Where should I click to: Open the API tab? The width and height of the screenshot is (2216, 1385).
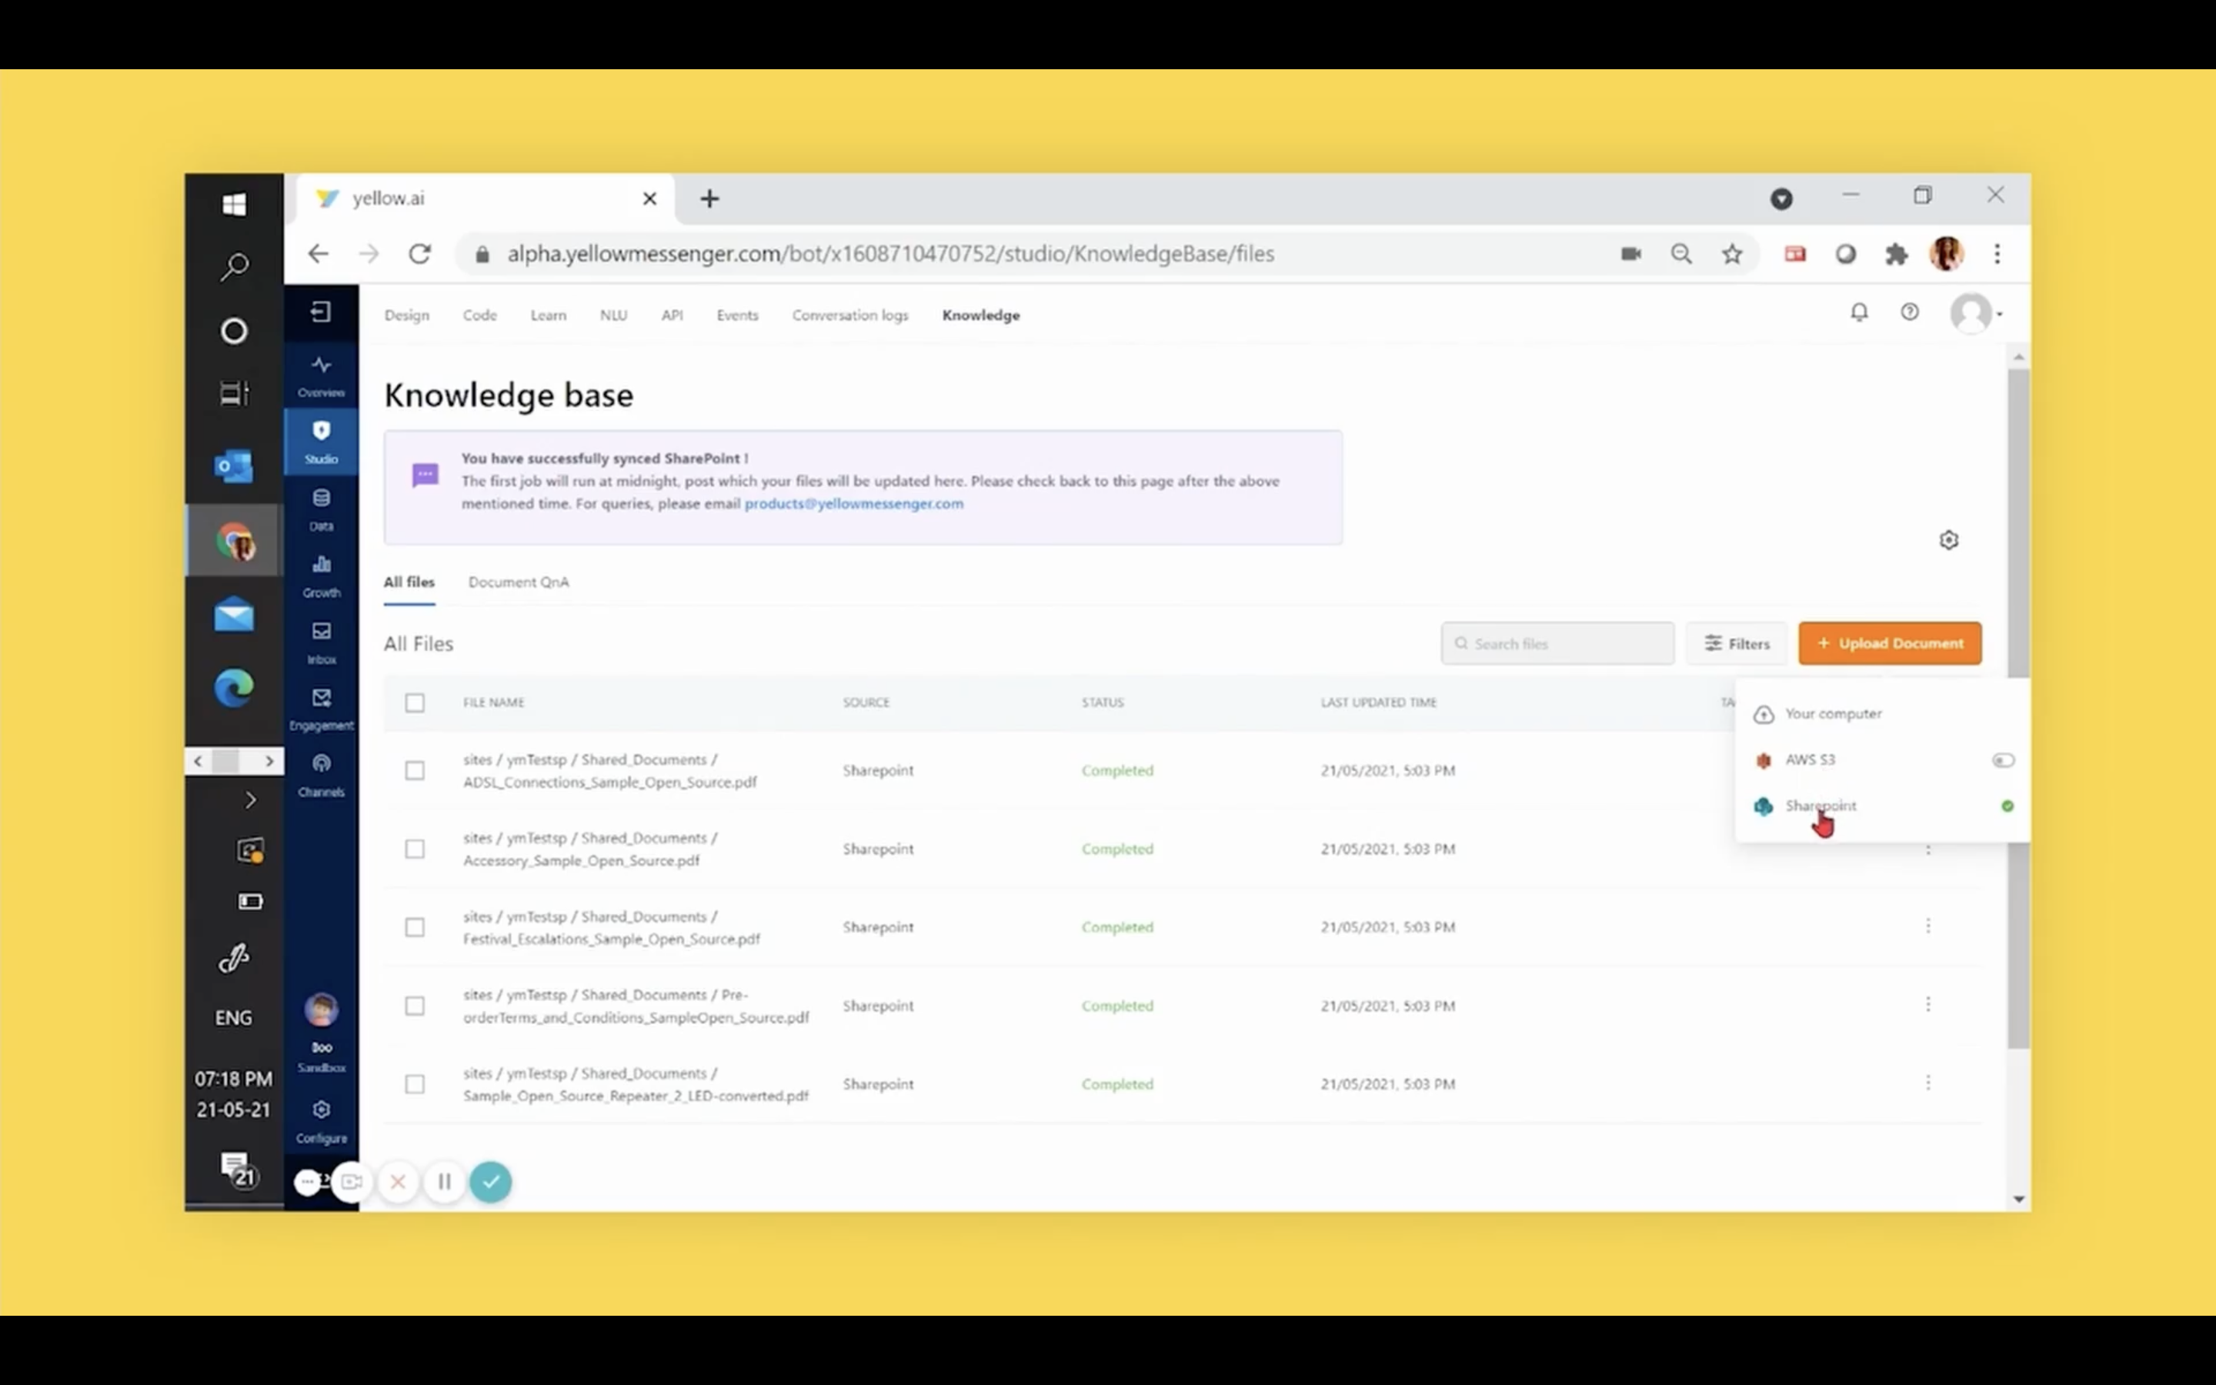click(672, 315)
